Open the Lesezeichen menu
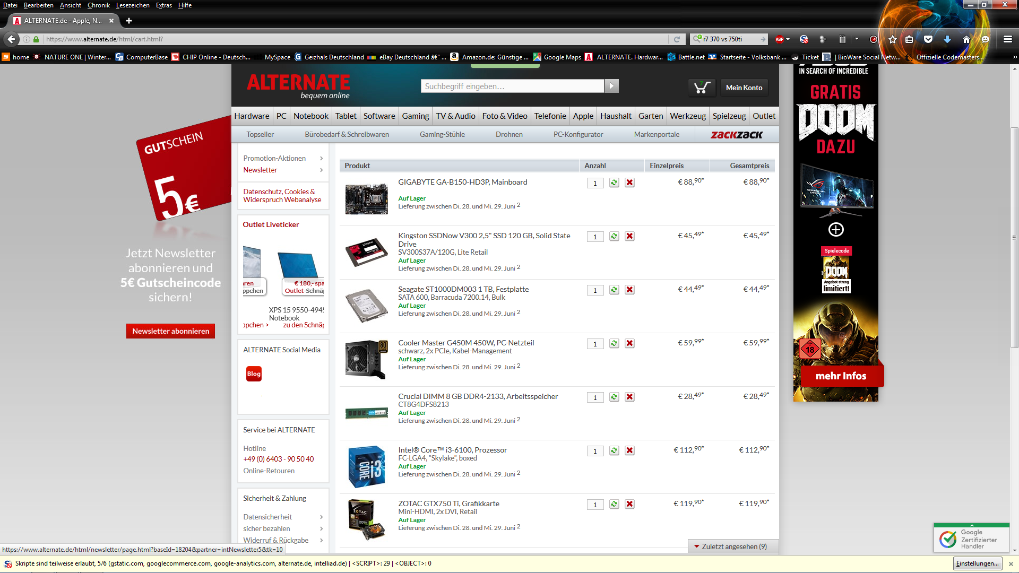Screen dimensions: 1019x573 coord(133,5)
